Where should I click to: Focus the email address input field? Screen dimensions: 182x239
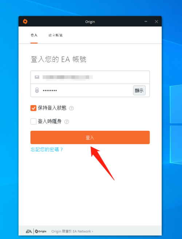pos(90,77)
